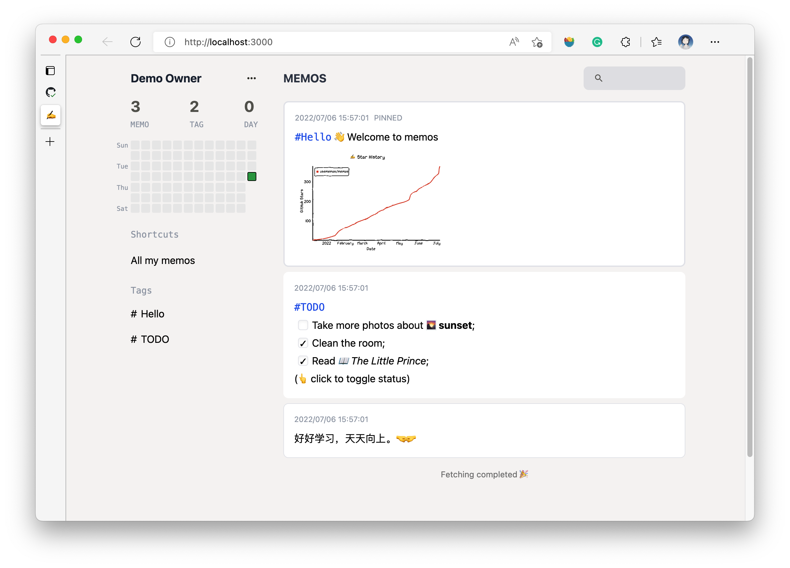
Task: Uncheck The Little Prince task checkbox
Action: tap(303, 361)
